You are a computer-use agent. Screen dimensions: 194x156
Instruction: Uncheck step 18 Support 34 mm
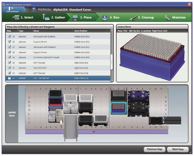pos(9,52)
